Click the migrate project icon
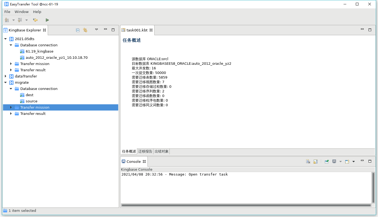Screen dimensions: 378x217 pos(11,83)
